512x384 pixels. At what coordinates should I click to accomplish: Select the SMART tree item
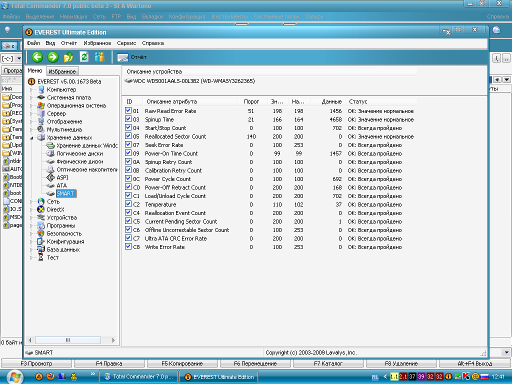(65, 193)
